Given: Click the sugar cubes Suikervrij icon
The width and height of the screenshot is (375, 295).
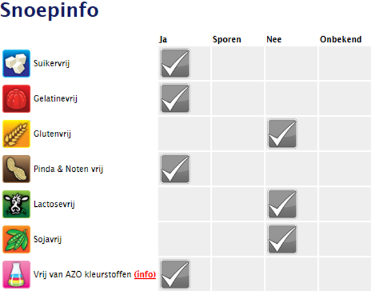Looking at the screenshot, I should (x=17, y=63).
